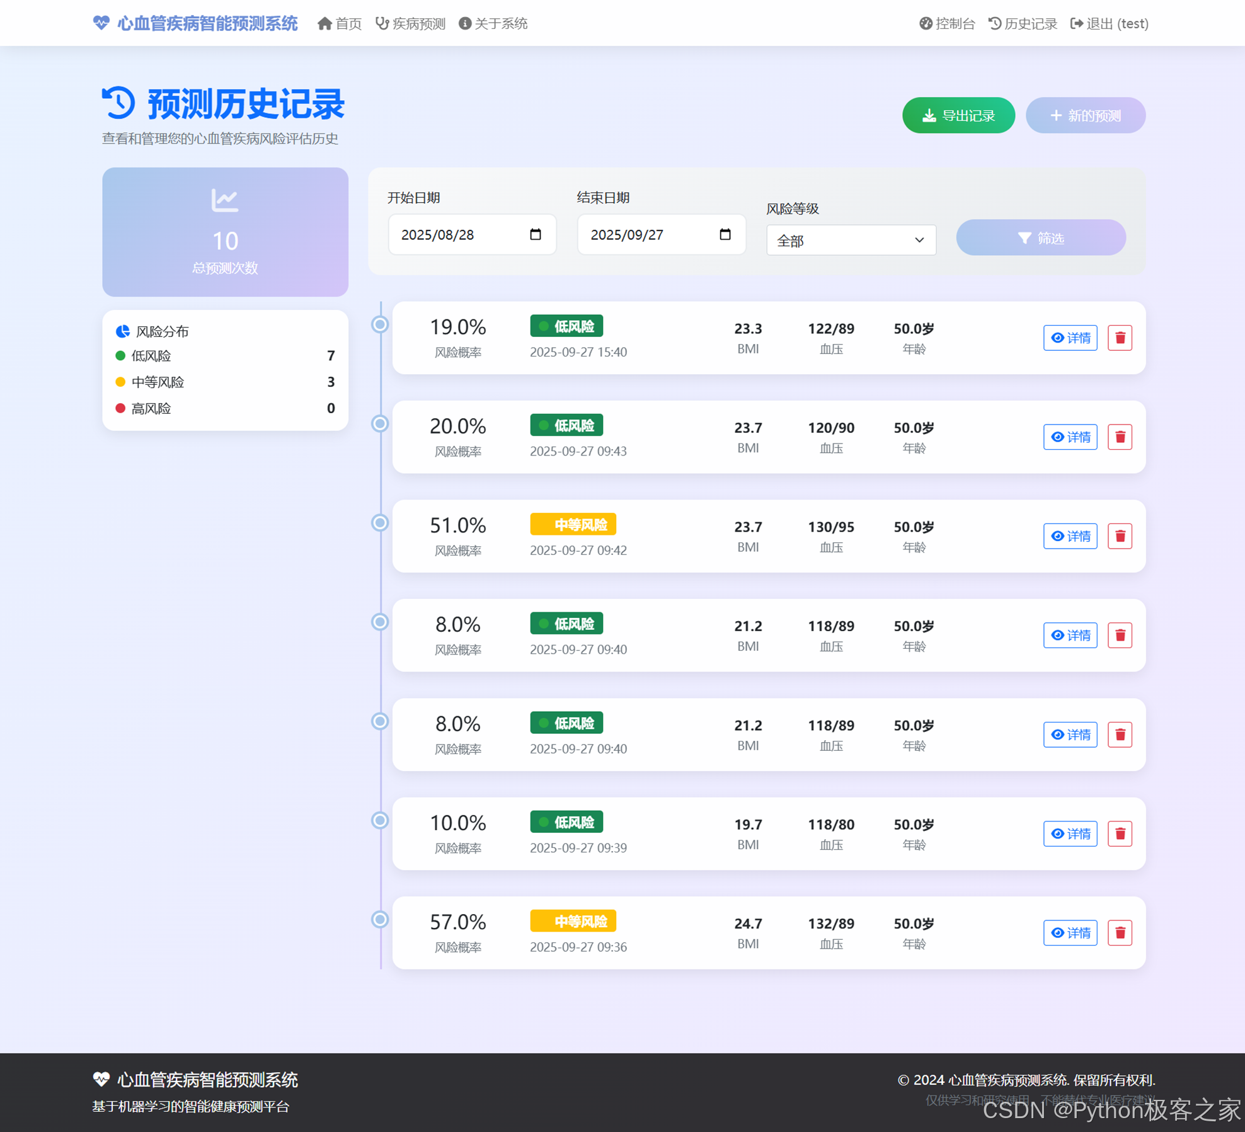Image resolution: width=1245 pixels, height=1132 pixels.
Task: Open 疾病预测 navigation item
Action: [411, 23]
